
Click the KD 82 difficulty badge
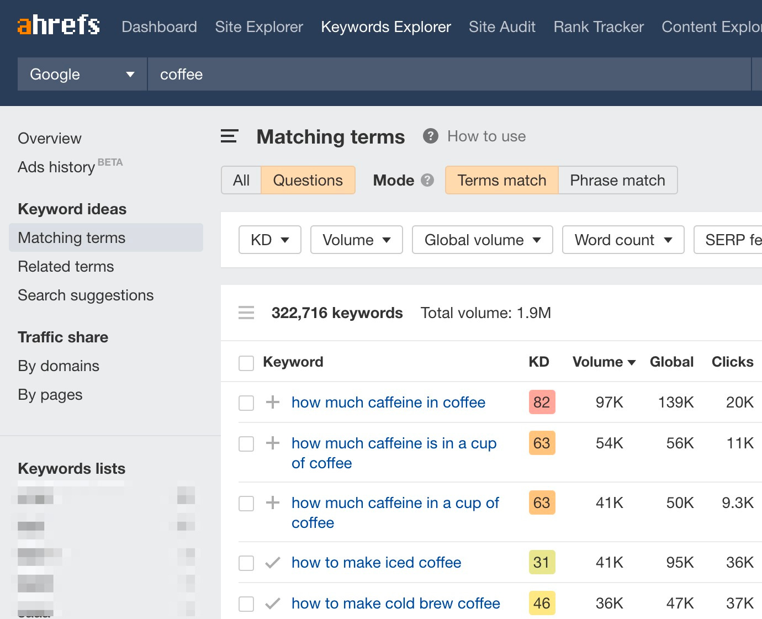tap(542, 402)
